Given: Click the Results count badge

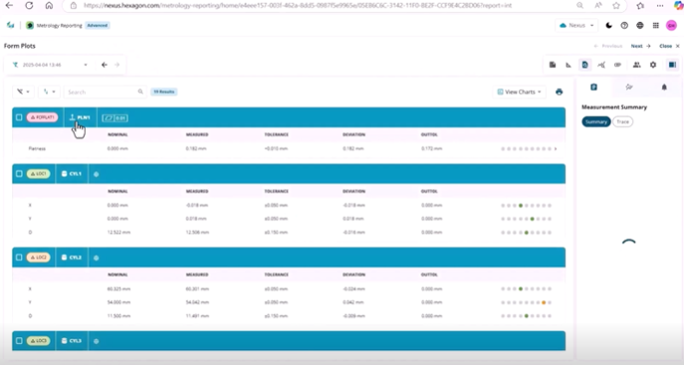Looking at the screenshot, I should (x=164, y=91).
